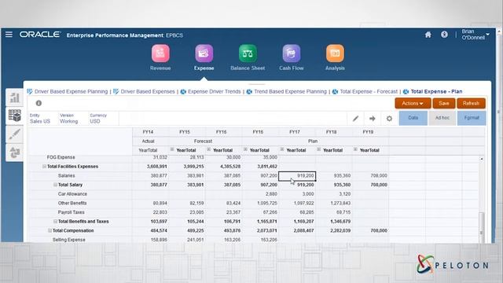Viewport: 503px width, 283px height.
Task: Collapse the Total Benefits and Taxes row
Action: tap(55, 222)
